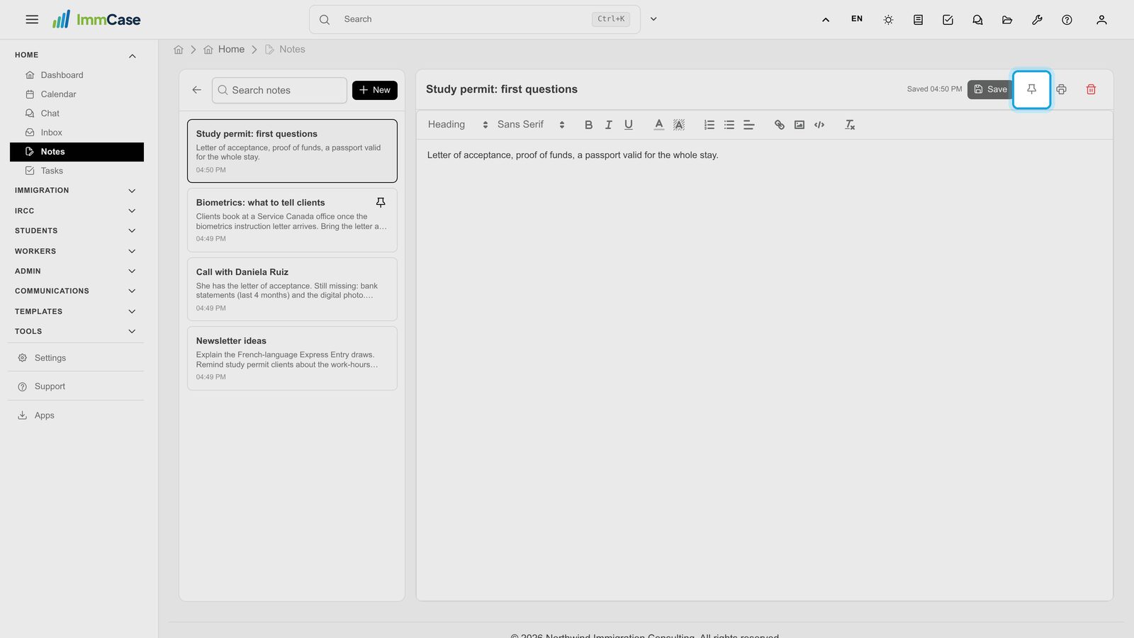Open Calendar in the sidebar

coord(77,94)
